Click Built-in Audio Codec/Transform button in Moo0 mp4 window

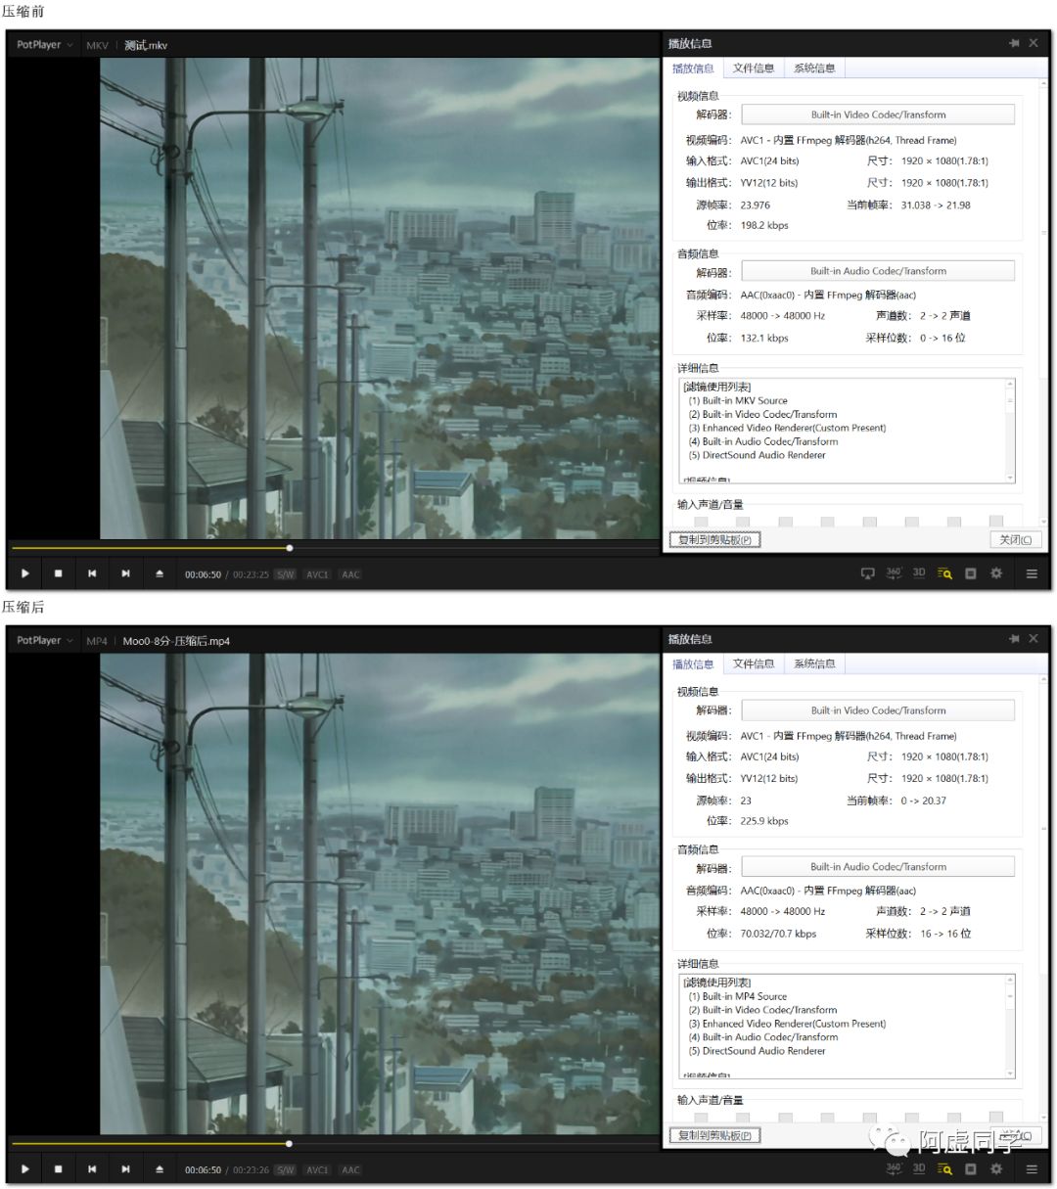coord(878,867)
